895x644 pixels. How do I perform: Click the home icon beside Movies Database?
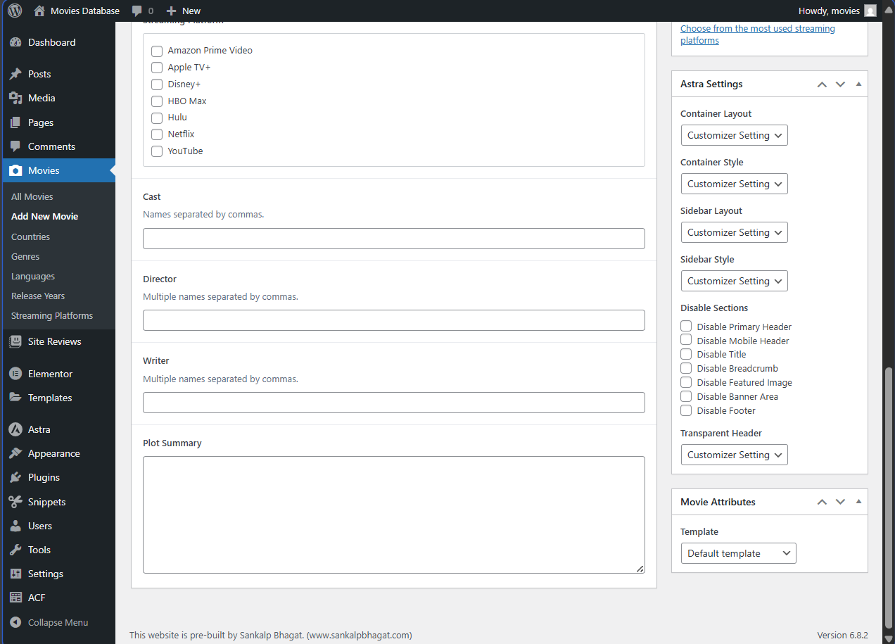pyautogui.click(x=39, y=11)
